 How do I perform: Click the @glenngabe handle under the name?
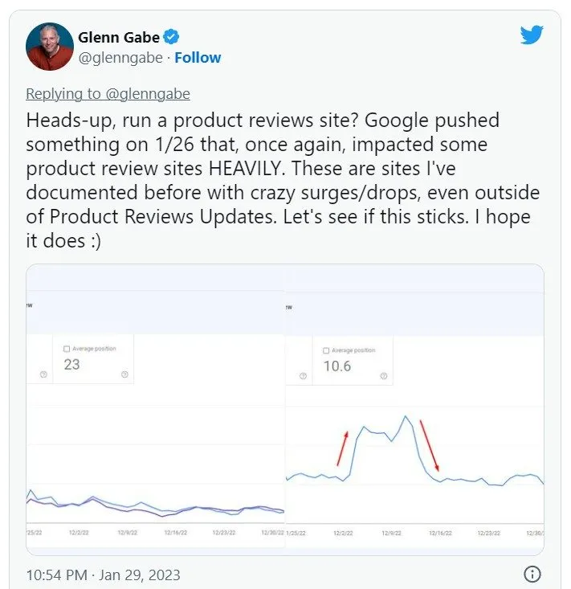[x=120, y=58]
